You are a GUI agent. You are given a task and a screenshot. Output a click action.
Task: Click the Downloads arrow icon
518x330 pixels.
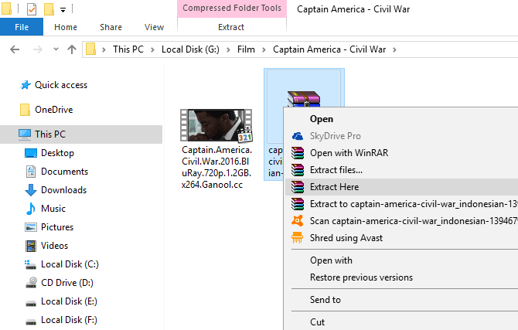pos(31,190)
